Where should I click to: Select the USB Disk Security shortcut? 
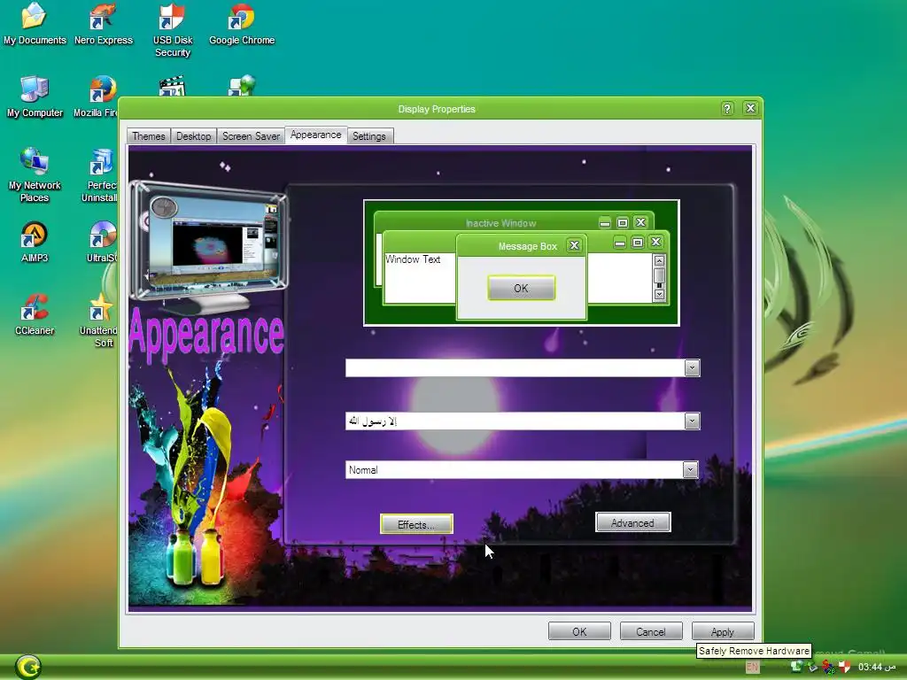(173, 30)
